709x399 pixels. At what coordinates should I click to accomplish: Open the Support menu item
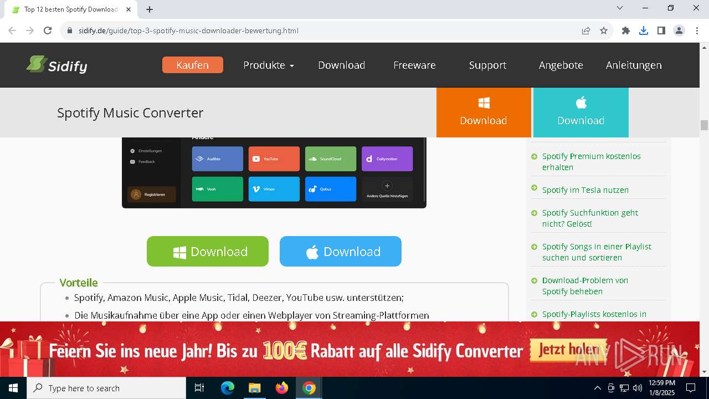click(487, 65)
